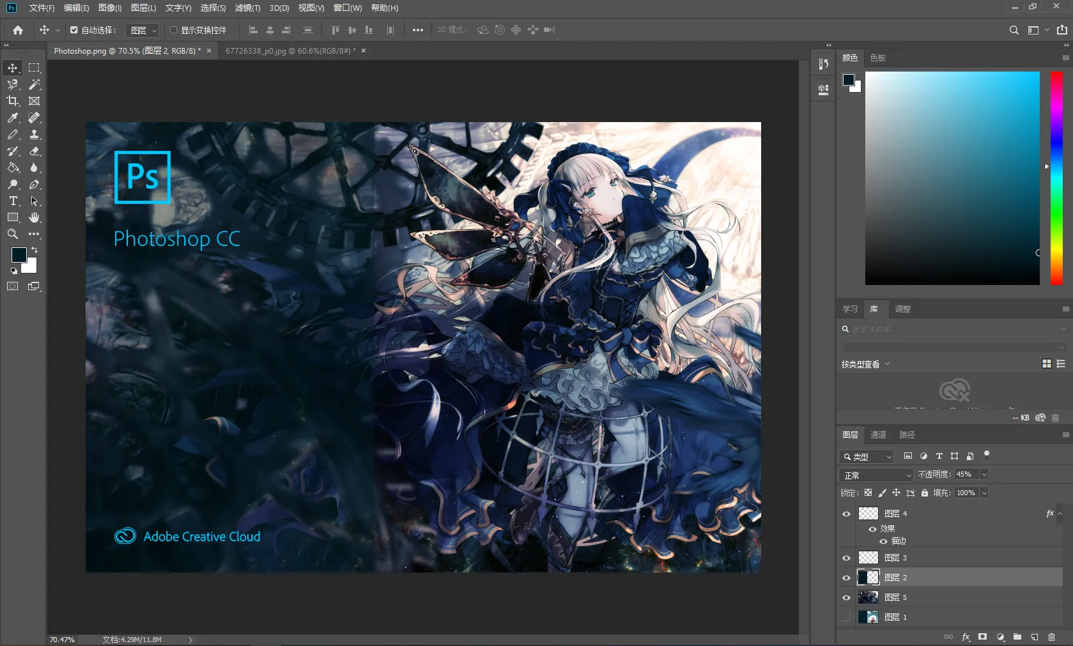This screenshot has height=646, width=1073.
Task: Open the 图层(L) menu
Action: click(143, 8)
